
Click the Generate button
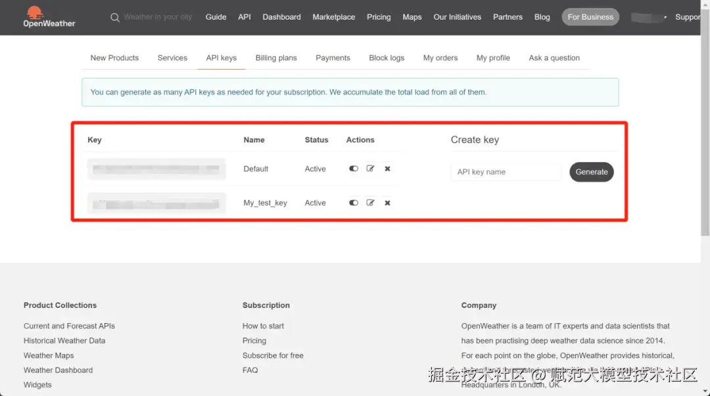click(x=592, y=172)
